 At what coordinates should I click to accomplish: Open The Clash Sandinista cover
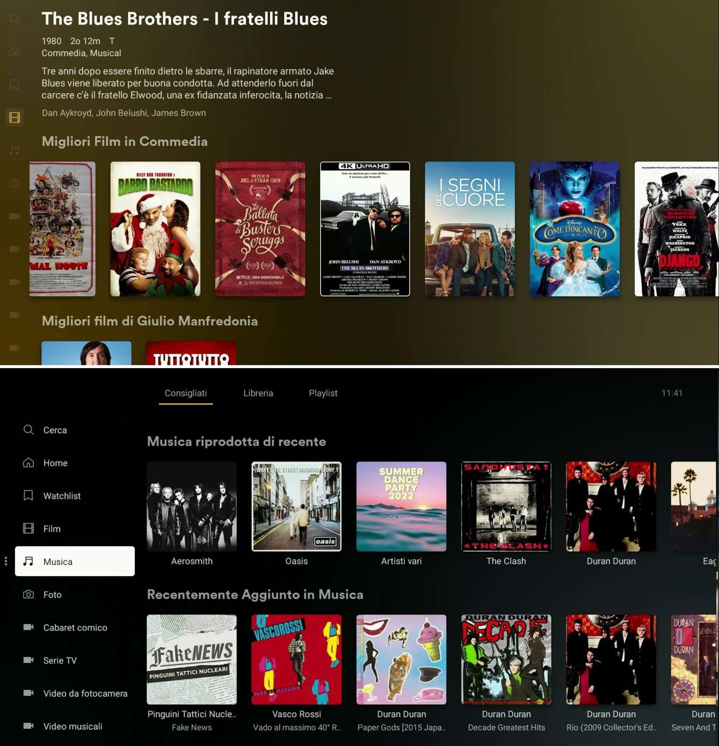pyautogui.click(x=506, y=506)
